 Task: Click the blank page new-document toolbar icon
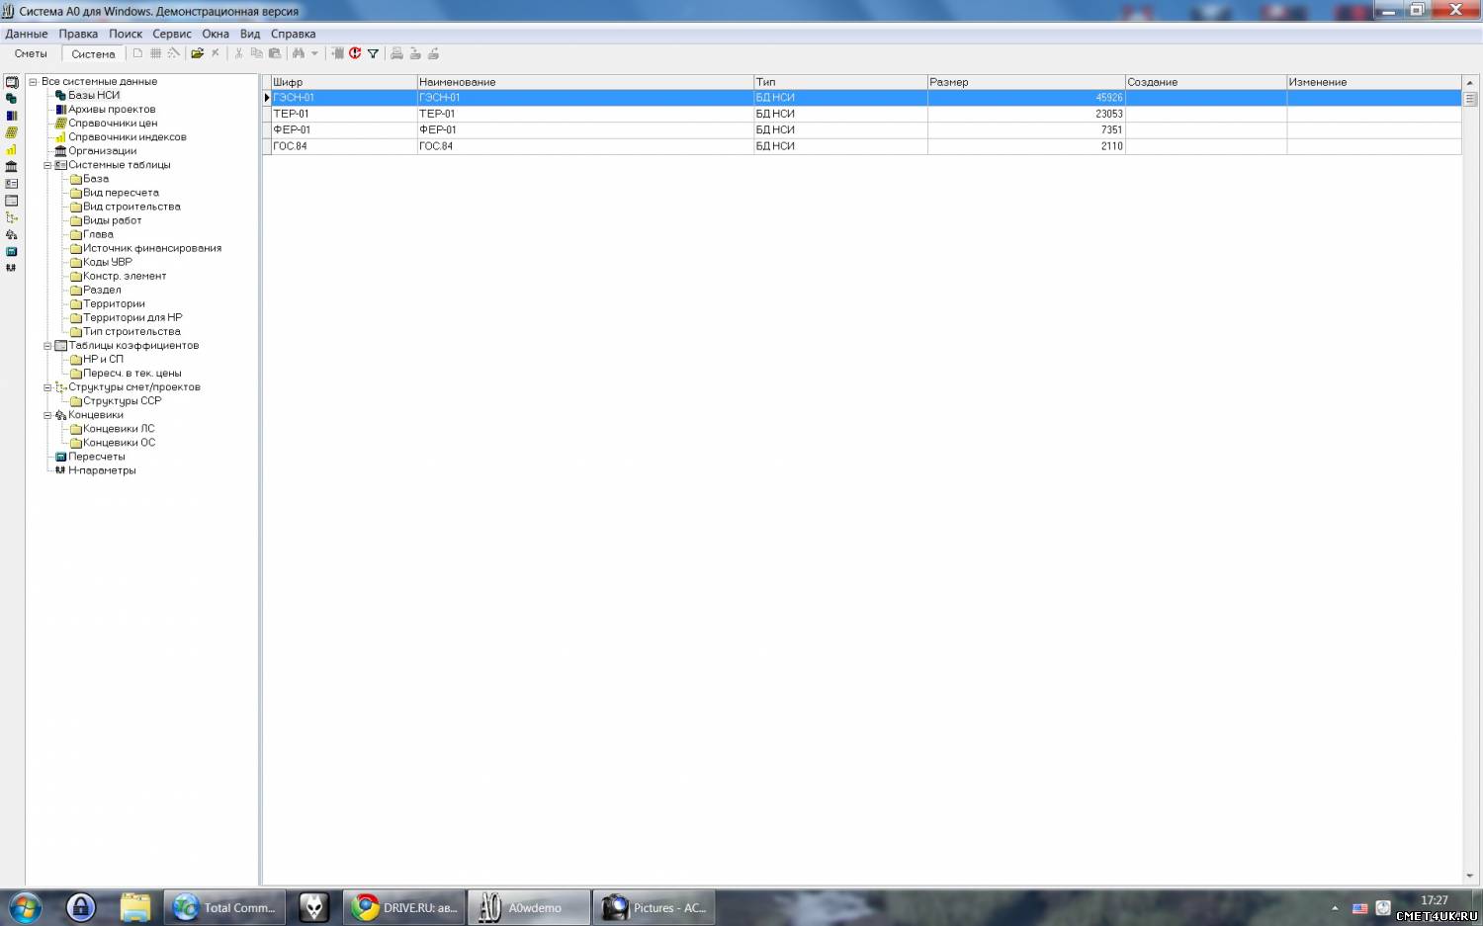pyautogui.click(x=138, y=53)
